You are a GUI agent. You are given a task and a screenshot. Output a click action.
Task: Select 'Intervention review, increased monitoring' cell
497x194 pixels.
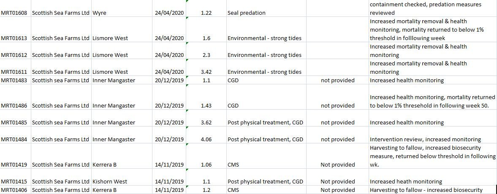click(x=425, y=139)
